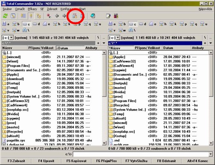Click F8 Odstranit button
The image size is (215, 165).
tap(166, 161)
